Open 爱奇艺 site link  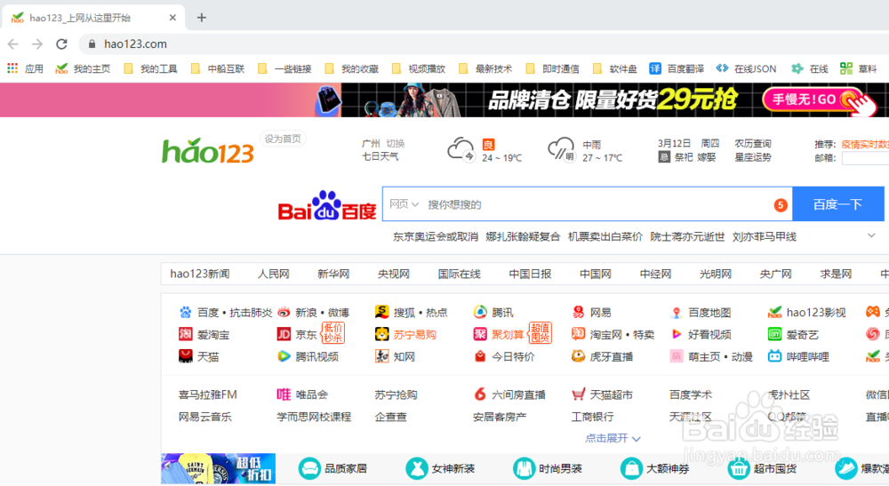793,334
